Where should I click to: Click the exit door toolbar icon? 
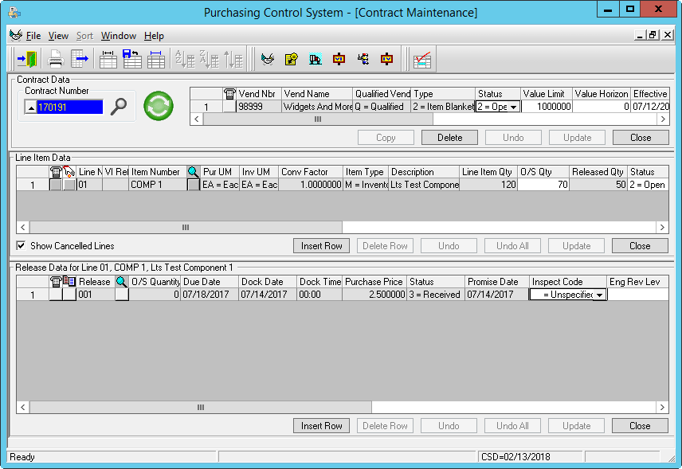[x=26, y=59]
